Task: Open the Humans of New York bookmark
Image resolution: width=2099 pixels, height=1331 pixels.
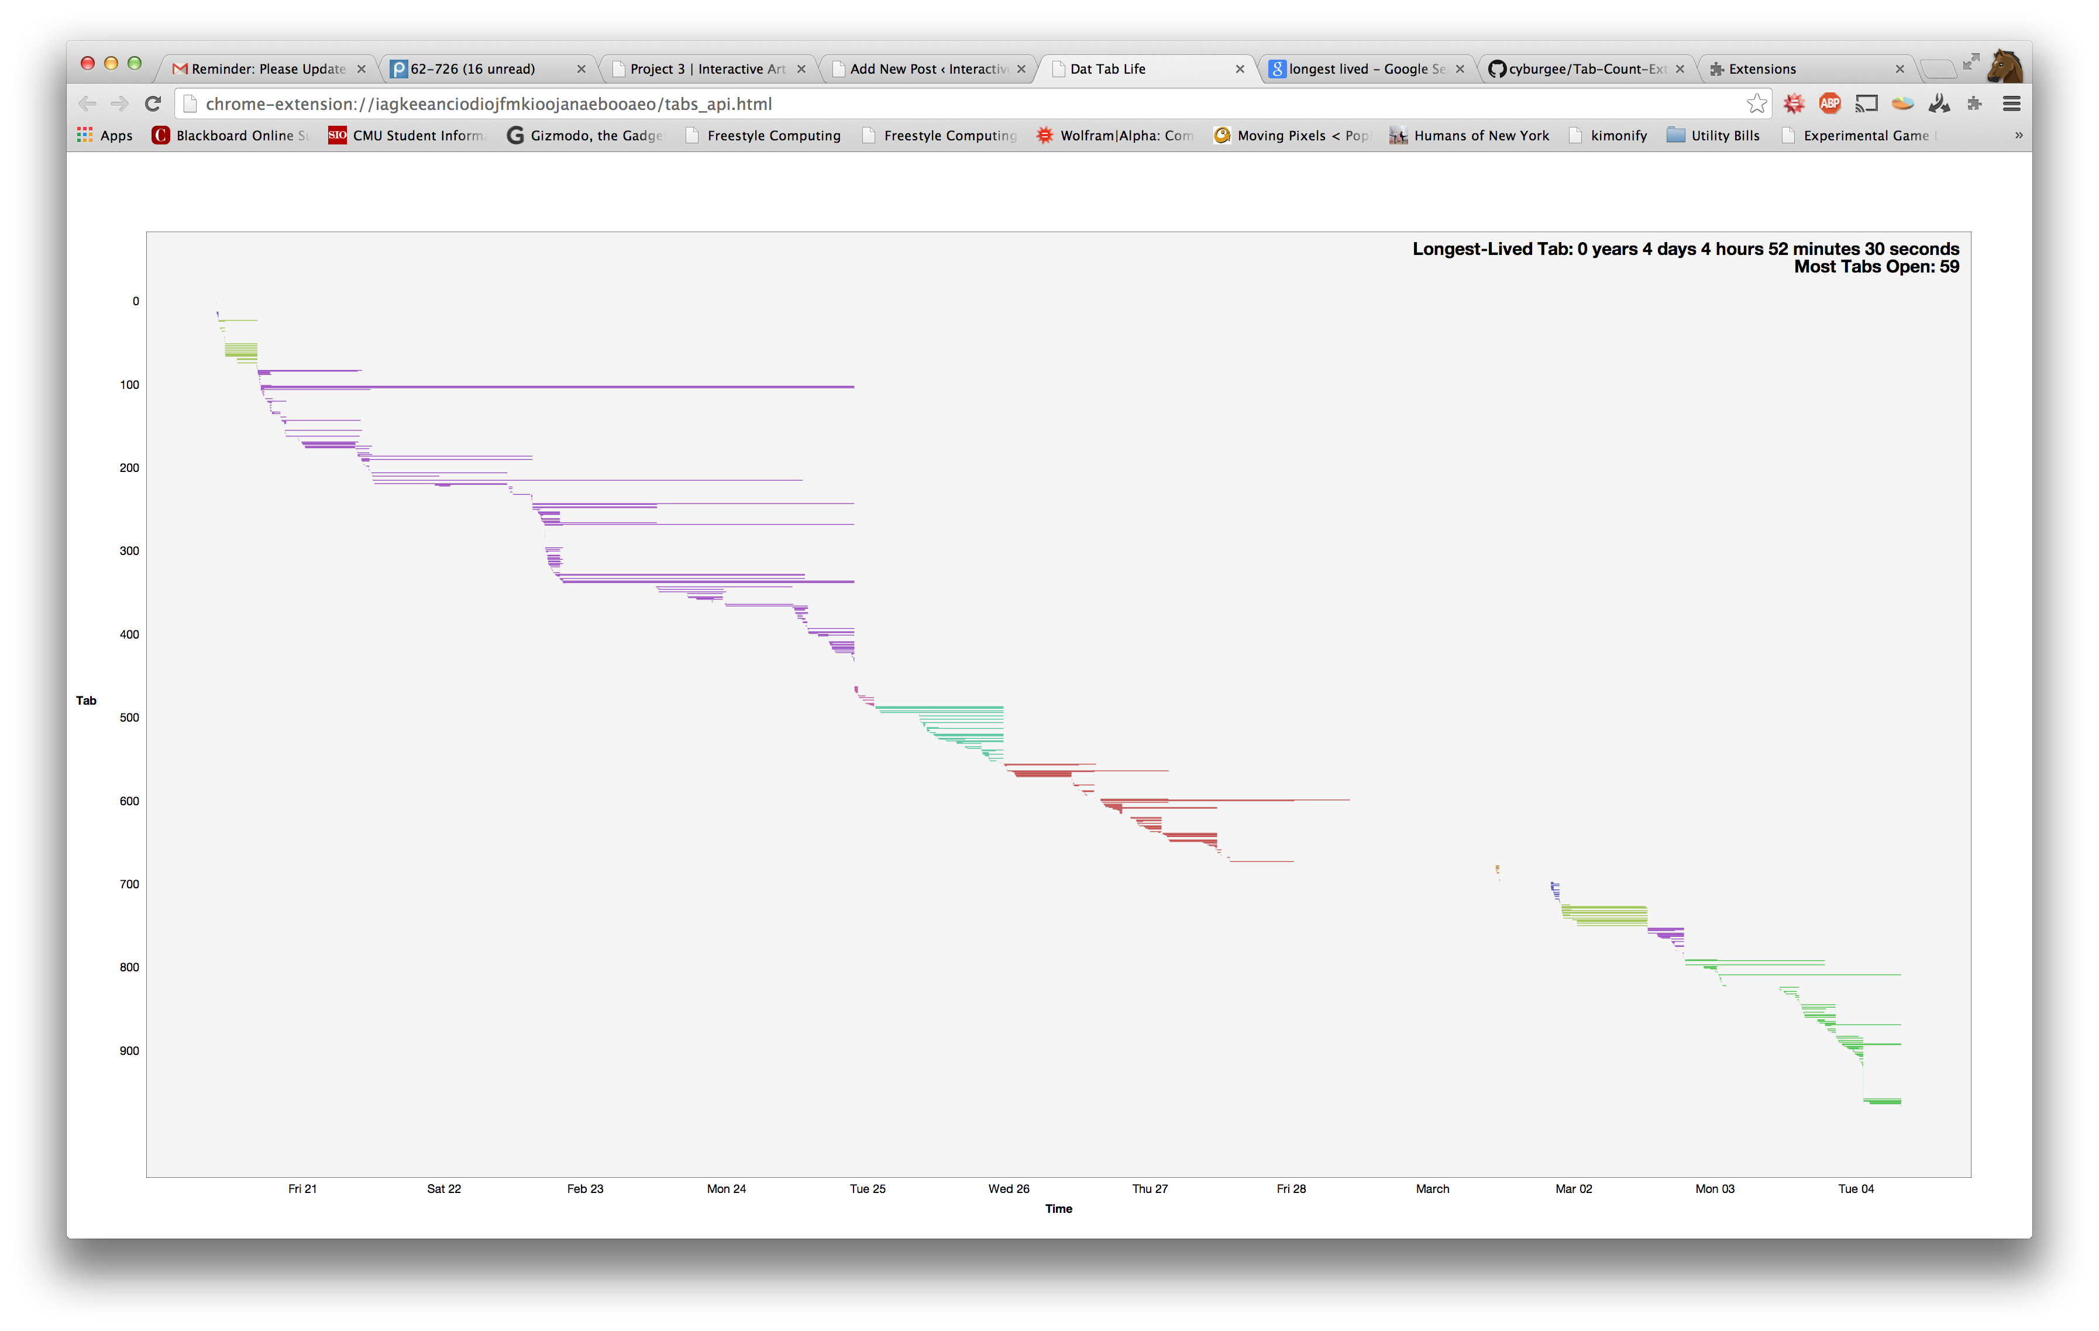Action: pos(1470,135)
